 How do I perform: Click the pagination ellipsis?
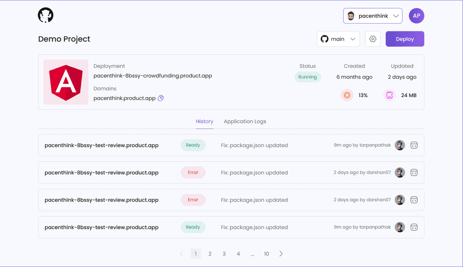(252, 255)
